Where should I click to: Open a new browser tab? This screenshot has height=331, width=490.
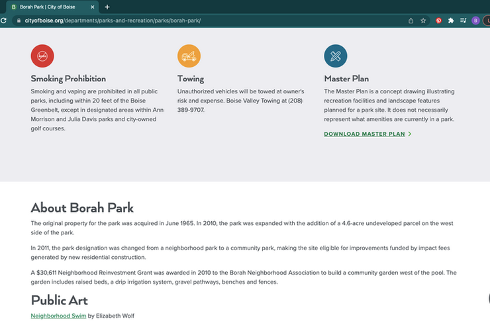point(107,7)
